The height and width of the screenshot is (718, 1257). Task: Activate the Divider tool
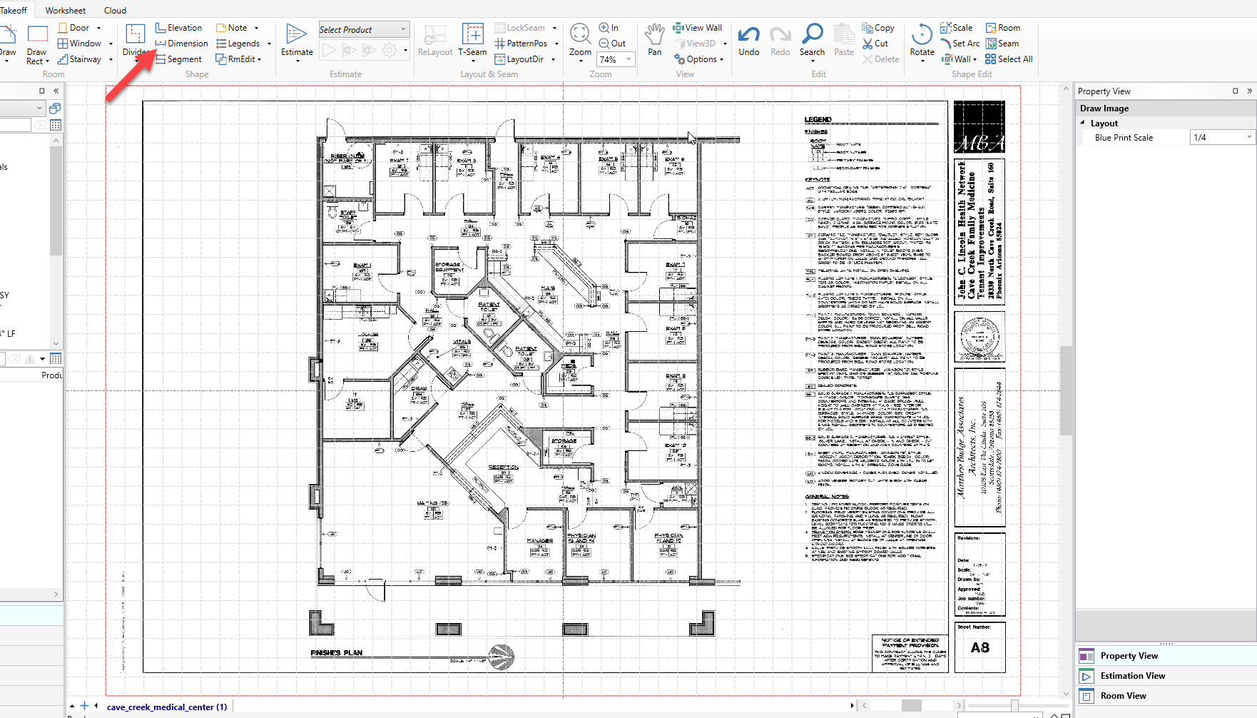pos(135,41)
